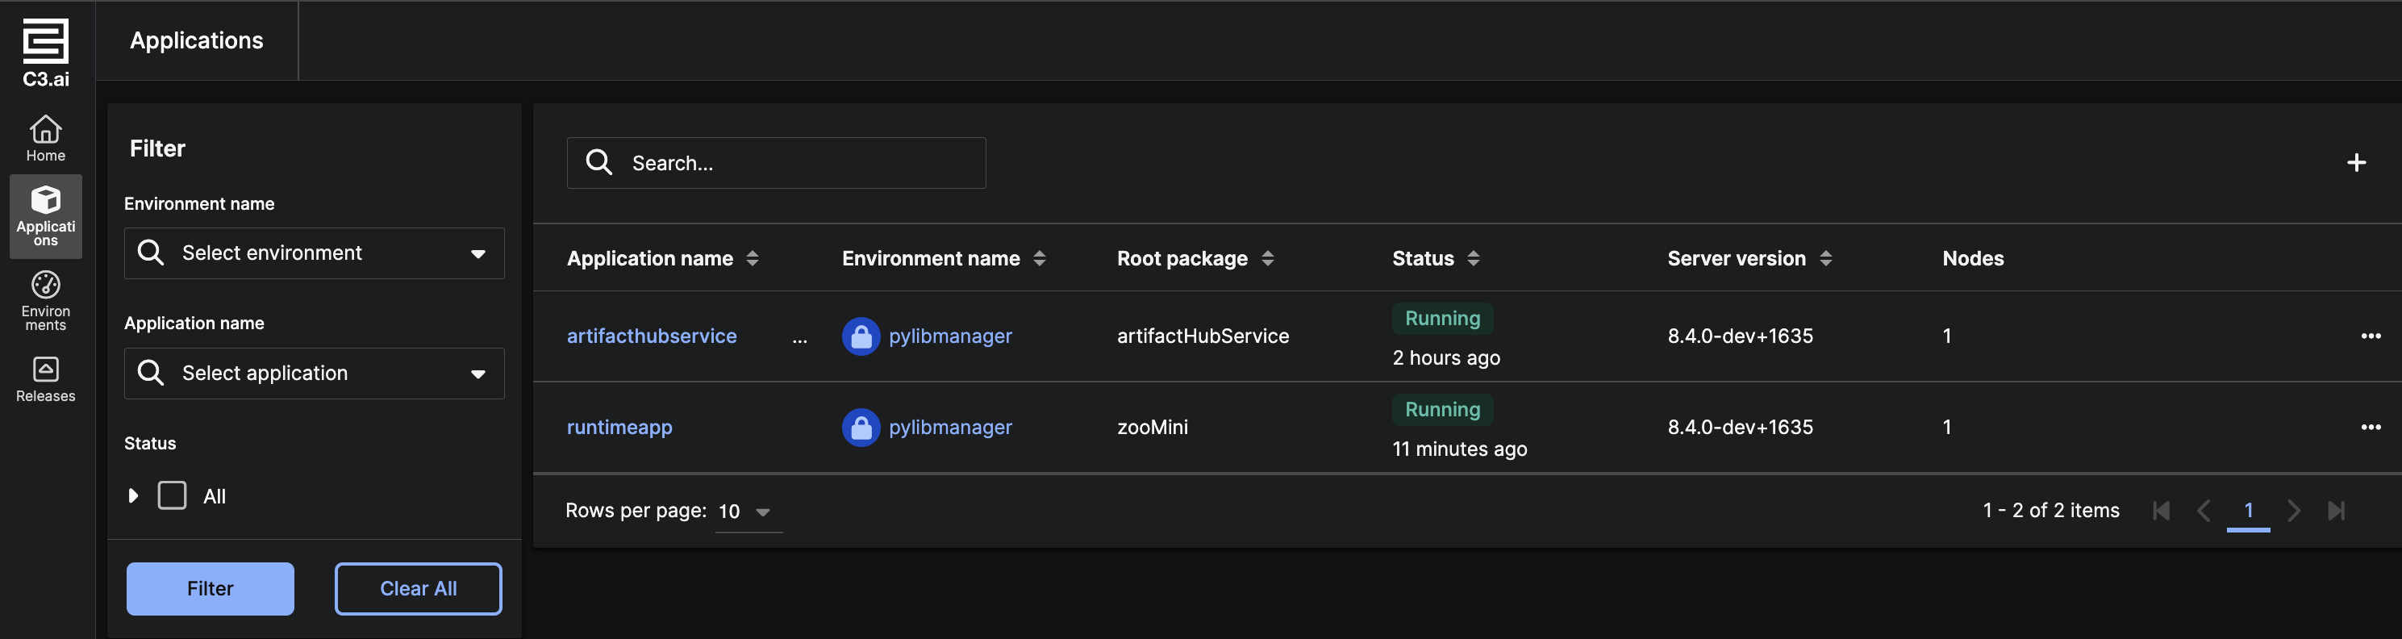Sort by Application name column
The height and width of the screenshot is (639, 2402).
coord(753,258)
